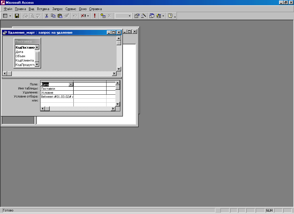Click down arrow of design grid vertical scrollbar
Viewport: 294px width, 214px height.
pos(117,104)
